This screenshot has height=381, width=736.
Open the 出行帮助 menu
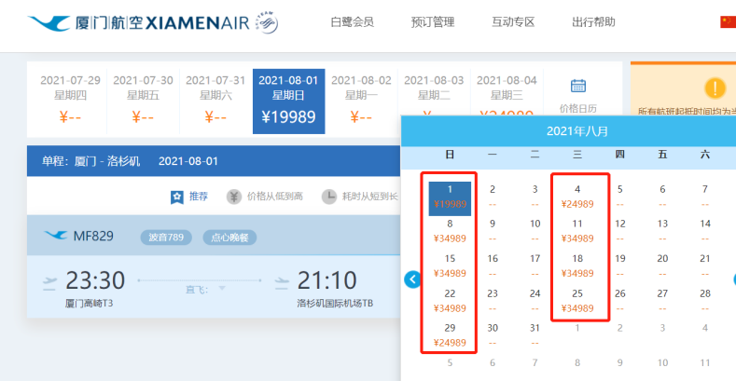pos(593,22)
